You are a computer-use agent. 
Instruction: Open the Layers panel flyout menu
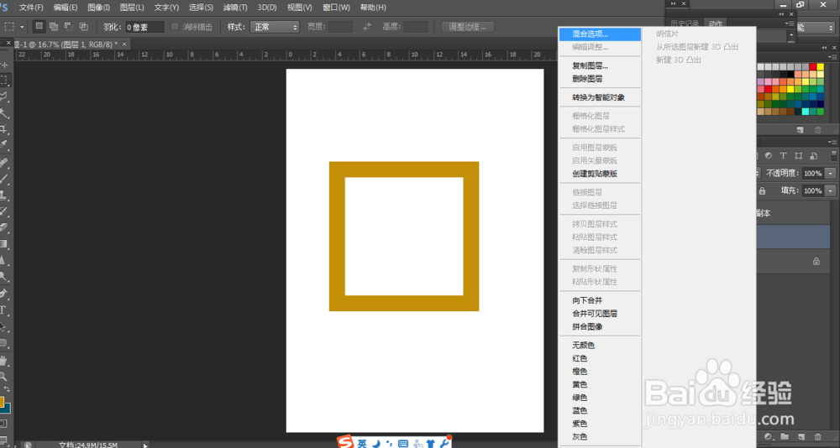[833, 142]
